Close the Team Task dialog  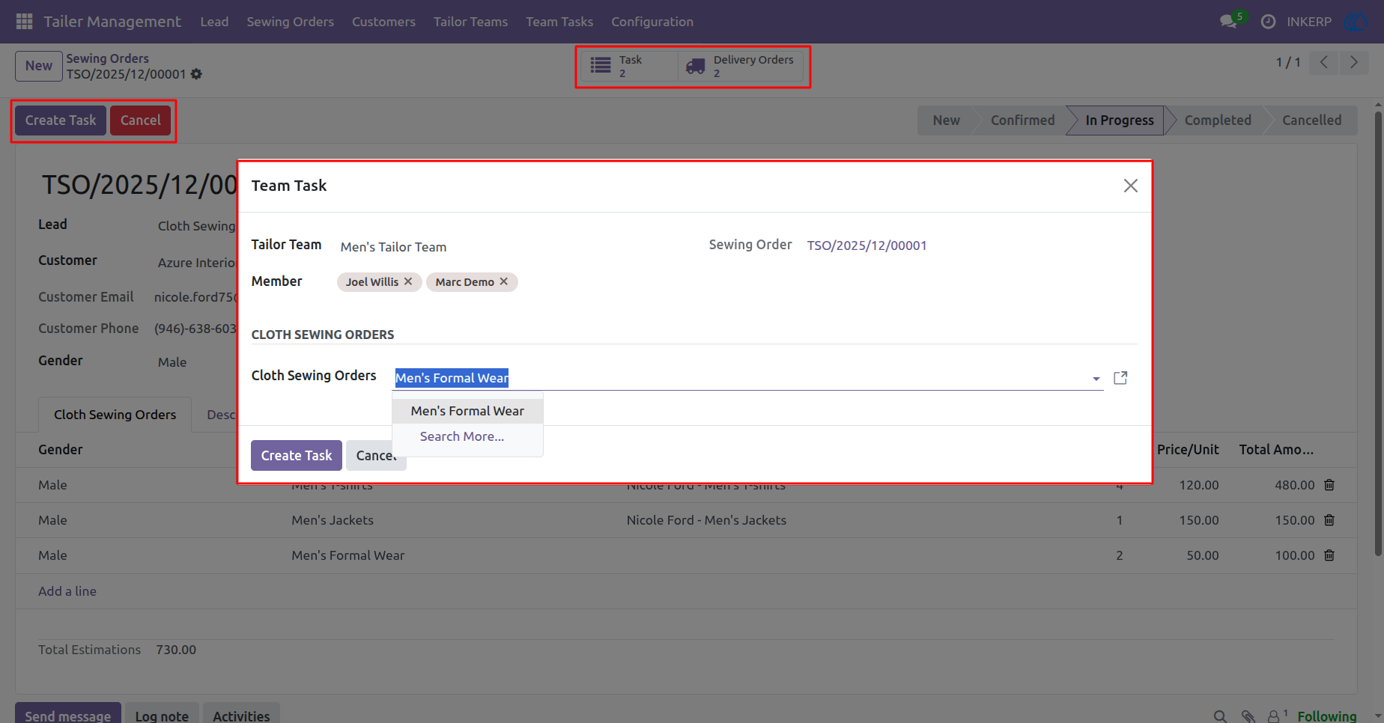[x=1131, y=186]
